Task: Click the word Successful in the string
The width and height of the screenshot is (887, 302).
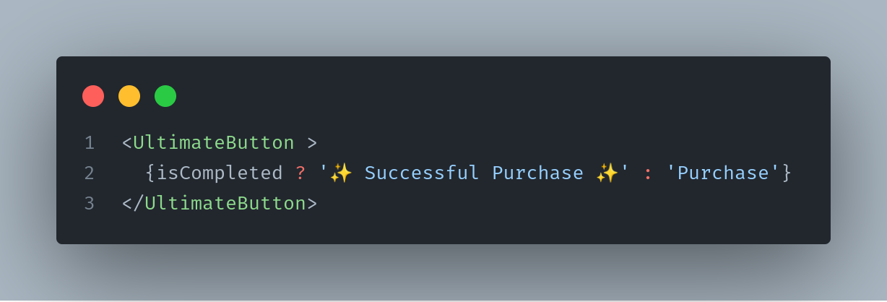Action: click(x=422, y=173)
